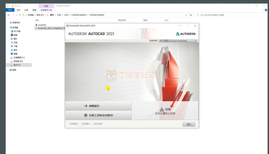Screen dimensions: 269x154
Task: Sort by 修改日期 column header
Action: (122, 20)
